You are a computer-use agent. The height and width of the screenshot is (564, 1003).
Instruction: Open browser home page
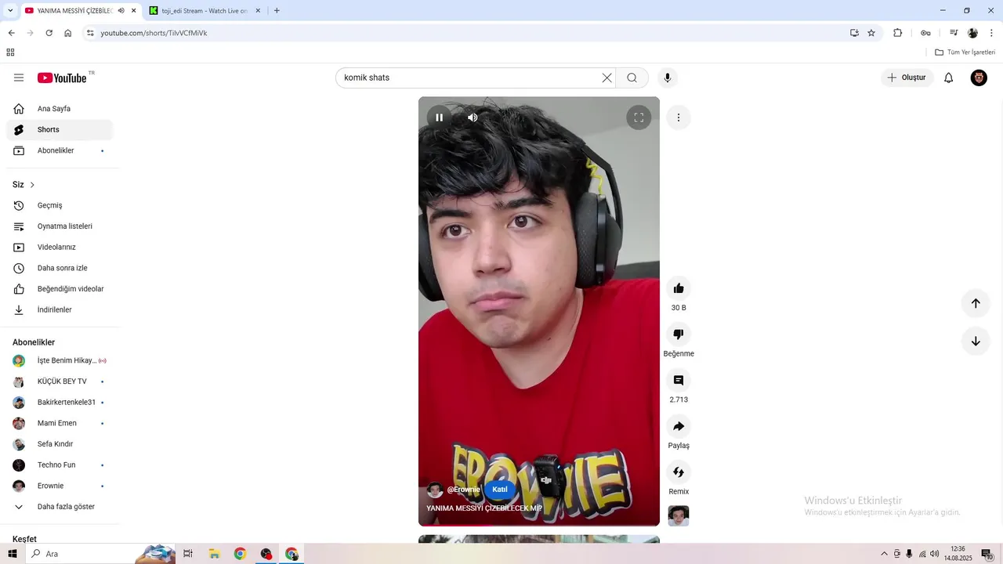[x=68, y=33]
